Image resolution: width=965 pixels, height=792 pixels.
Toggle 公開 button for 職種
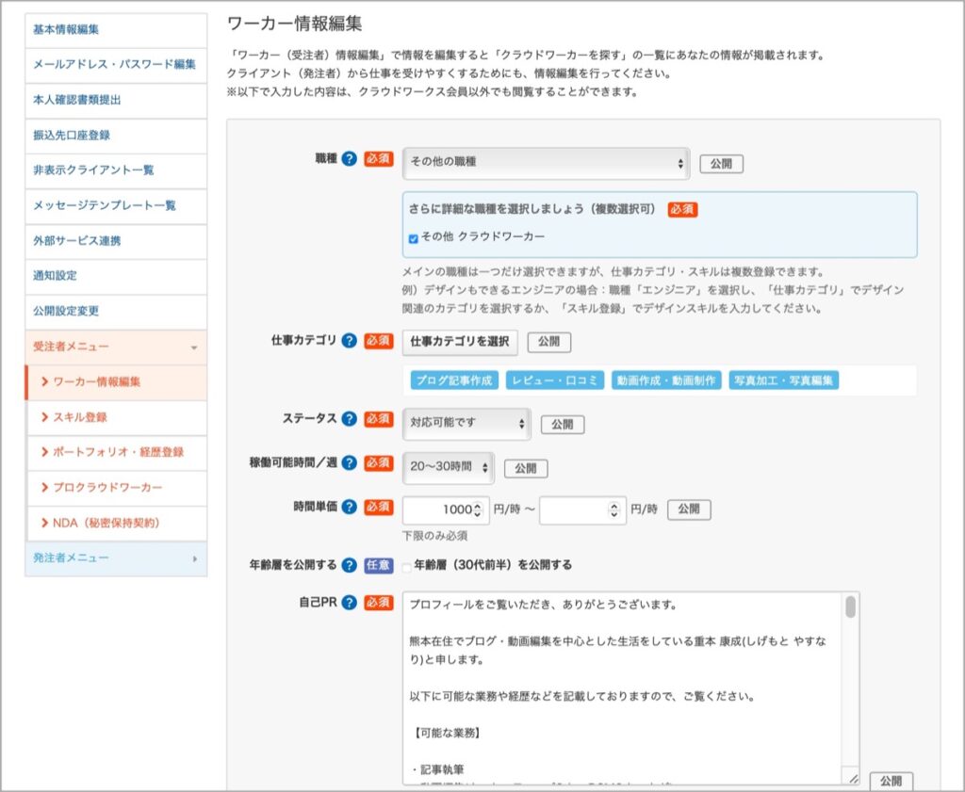(x=721, y=164)
